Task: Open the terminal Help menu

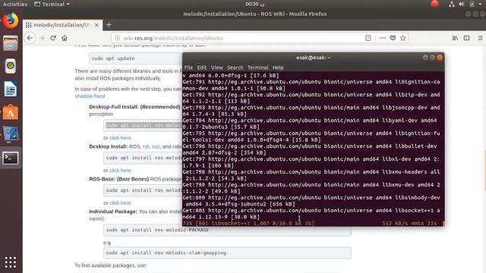Action: coord(278,67)
